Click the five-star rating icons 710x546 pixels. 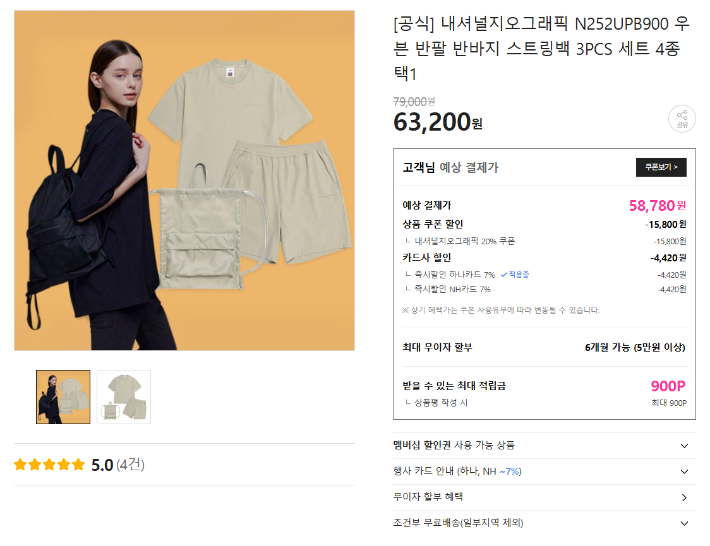click(49, 465)
